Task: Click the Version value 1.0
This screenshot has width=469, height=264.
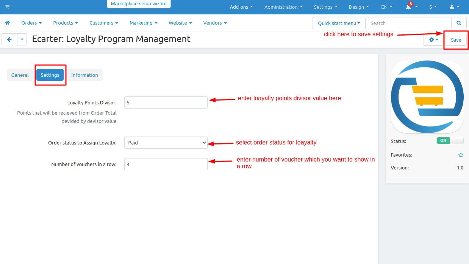Action: coord(460,168)
